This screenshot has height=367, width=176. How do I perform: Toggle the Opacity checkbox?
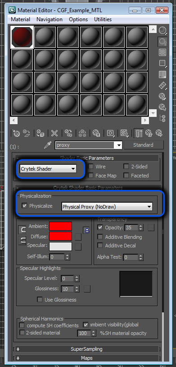click(100, 228)
